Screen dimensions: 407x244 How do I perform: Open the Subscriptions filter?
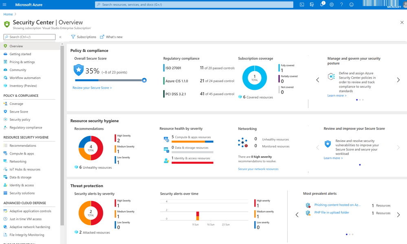[x=84, y=37]
